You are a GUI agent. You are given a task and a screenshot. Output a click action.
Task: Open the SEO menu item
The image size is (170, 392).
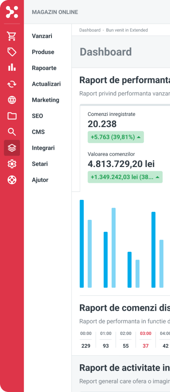pyautogui.click(x=37, y=116)
